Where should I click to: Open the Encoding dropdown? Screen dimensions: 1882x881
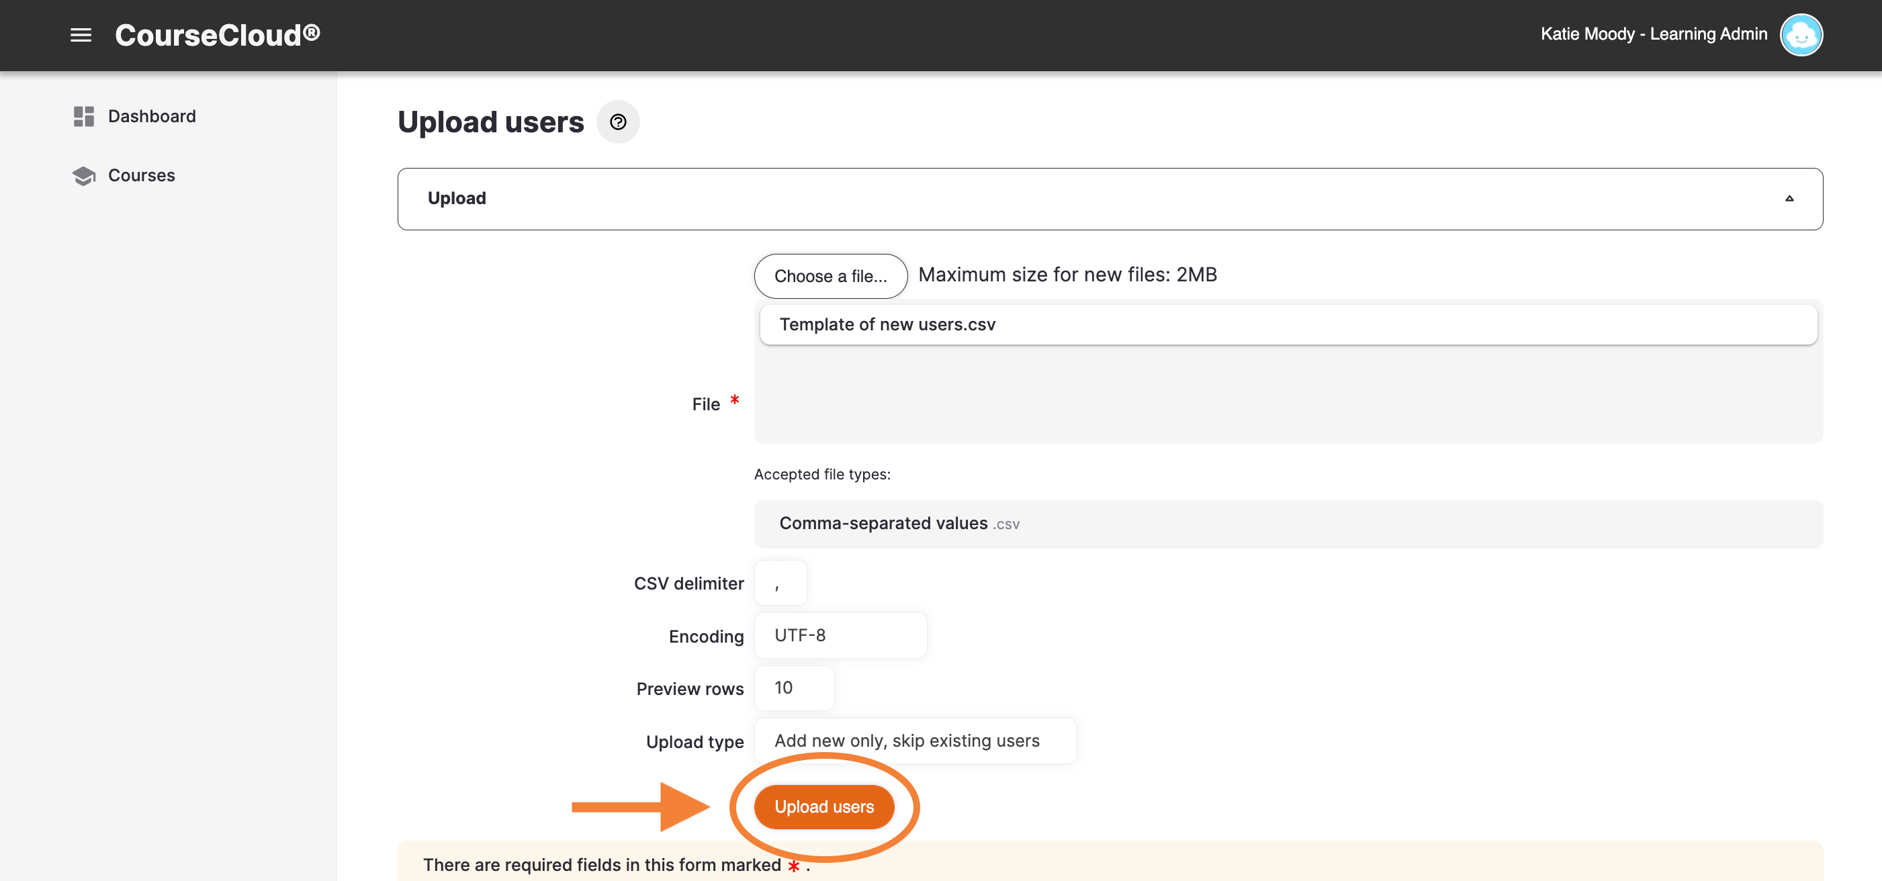pyautogui.click(x=840, y=635)
